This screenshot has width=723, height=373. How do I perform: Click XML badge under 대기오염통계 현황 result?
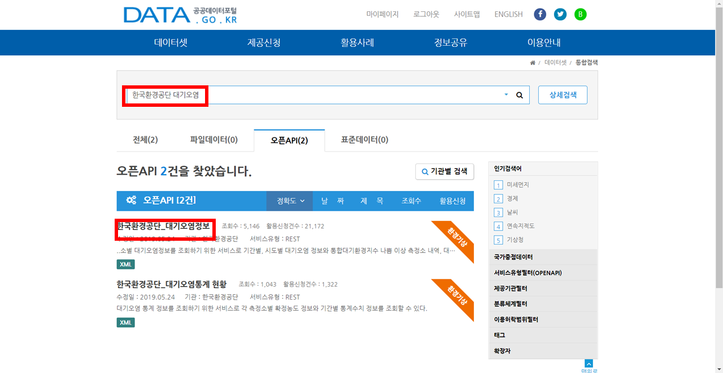coord(125,323)
